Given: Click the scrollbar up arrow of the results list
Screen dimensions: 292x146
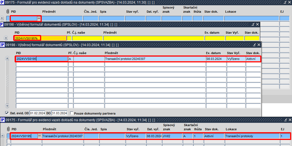Looking at the screenshot, I should coord(7,59).
